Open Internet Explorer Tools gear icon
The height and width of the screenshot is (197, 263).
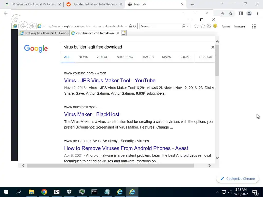pos(209,26)
